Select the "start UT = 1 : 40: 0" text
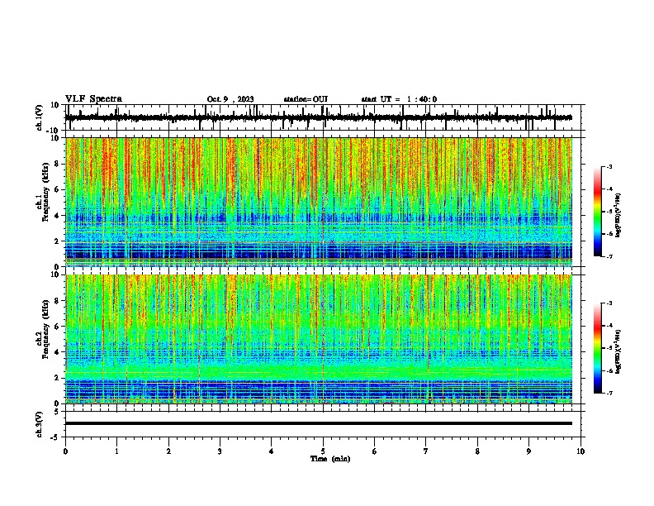The height and width of the screenshot is (506, 654). pyautogui.click(x=399, y=99)
